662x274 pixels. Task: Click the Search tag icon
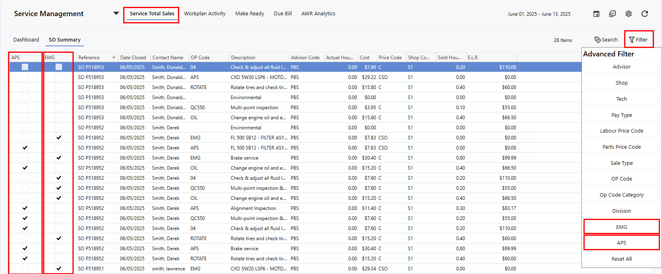point(598,40)
